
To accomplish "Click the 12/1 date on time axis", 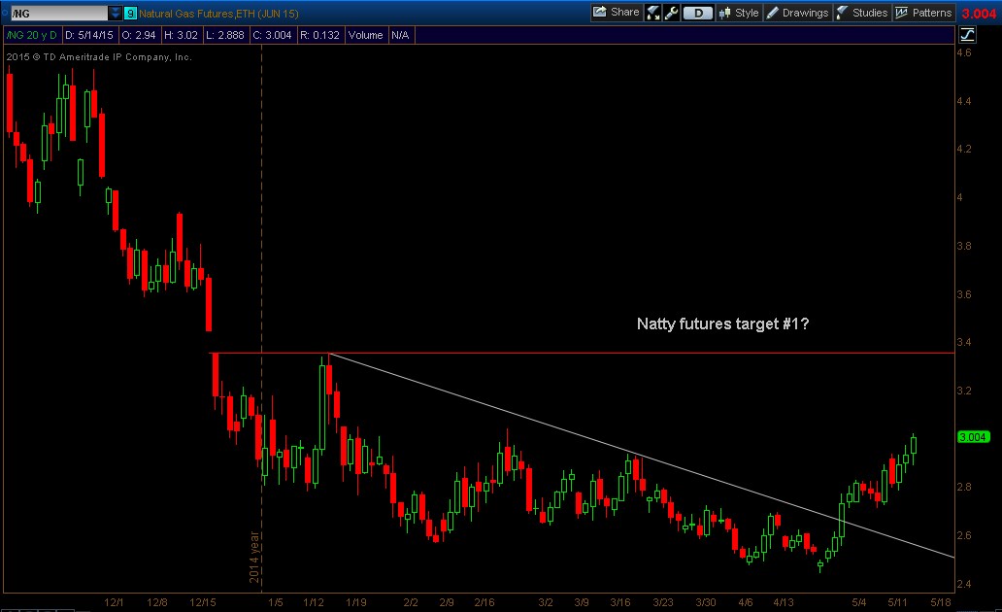I will (x=114, y=602).
